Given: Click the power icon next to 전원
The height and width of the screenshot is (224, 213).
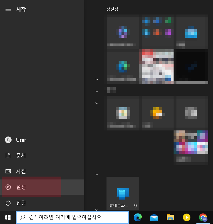Looking at the screenshot, I should [x=8, y=203].
